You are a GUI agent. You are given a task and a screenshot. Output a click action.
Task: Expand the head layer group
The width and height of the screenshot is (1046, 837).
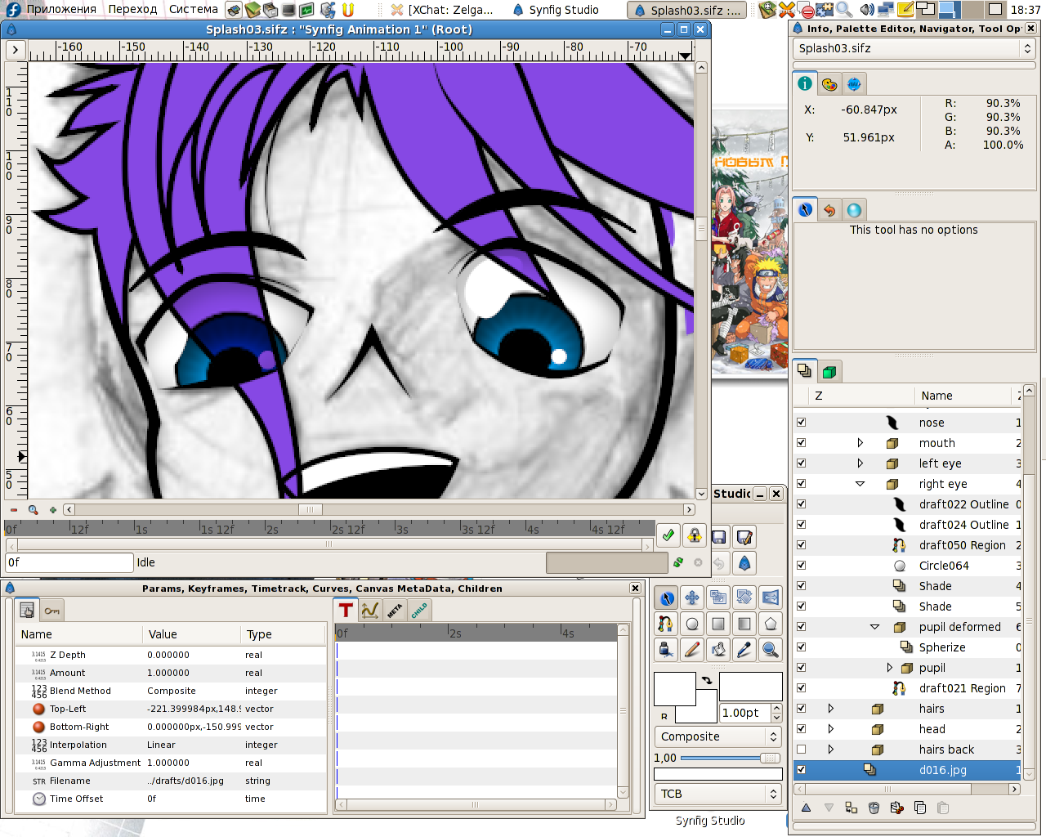click(x=830, y=729)
